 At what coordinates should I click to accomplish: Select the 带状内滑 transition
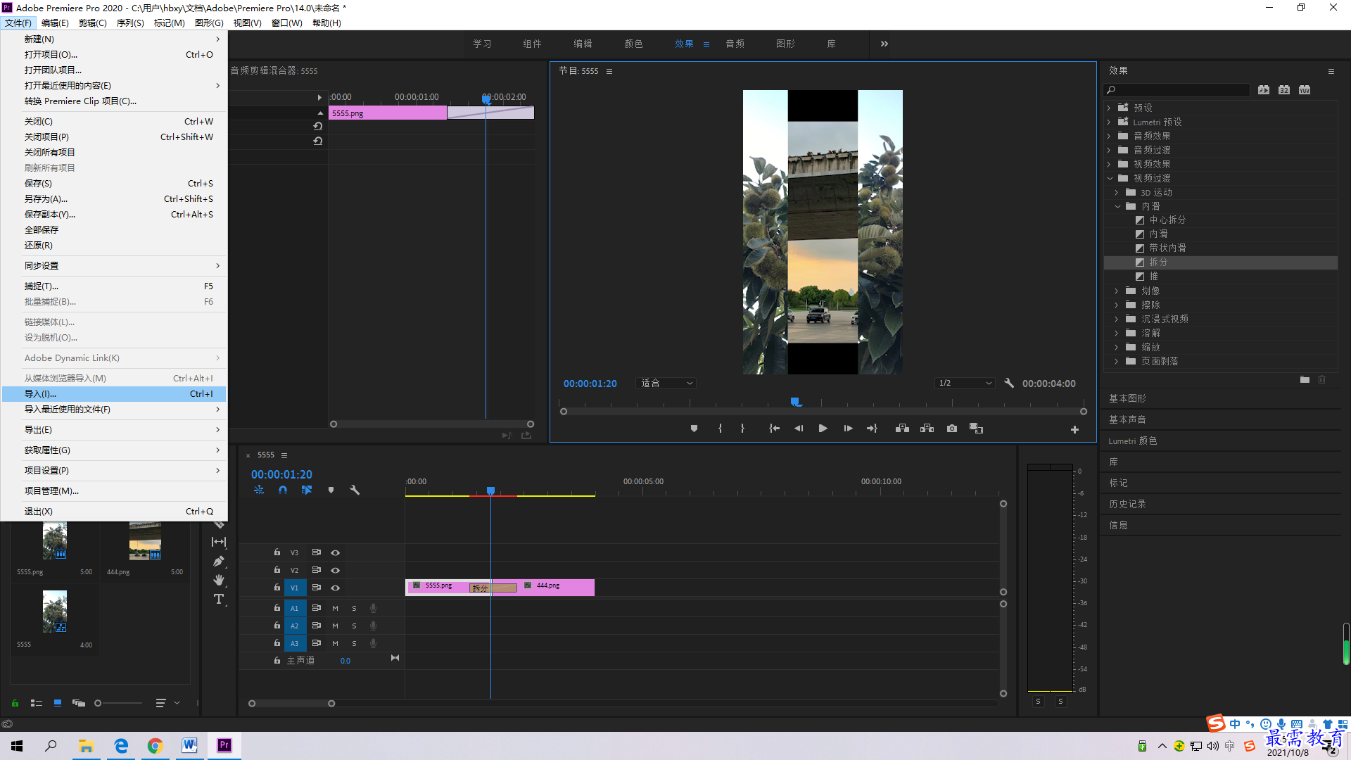(x=1167, y=248)
